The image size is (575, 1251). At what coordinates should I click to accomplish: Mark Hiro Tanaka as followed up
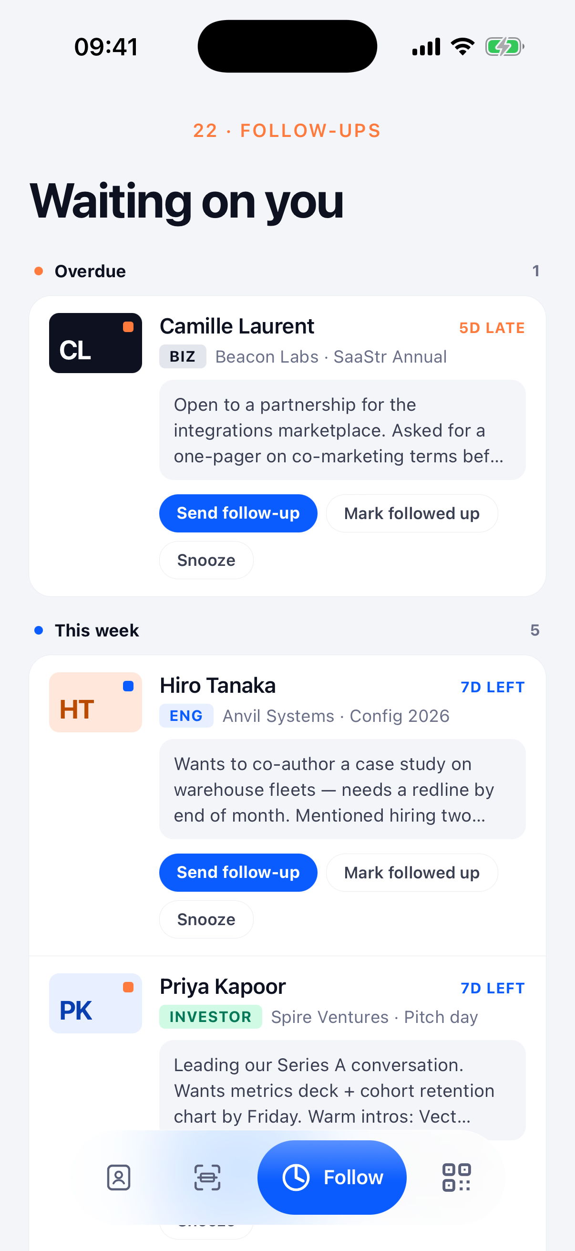pyautogui.click(x=412, y=873)
